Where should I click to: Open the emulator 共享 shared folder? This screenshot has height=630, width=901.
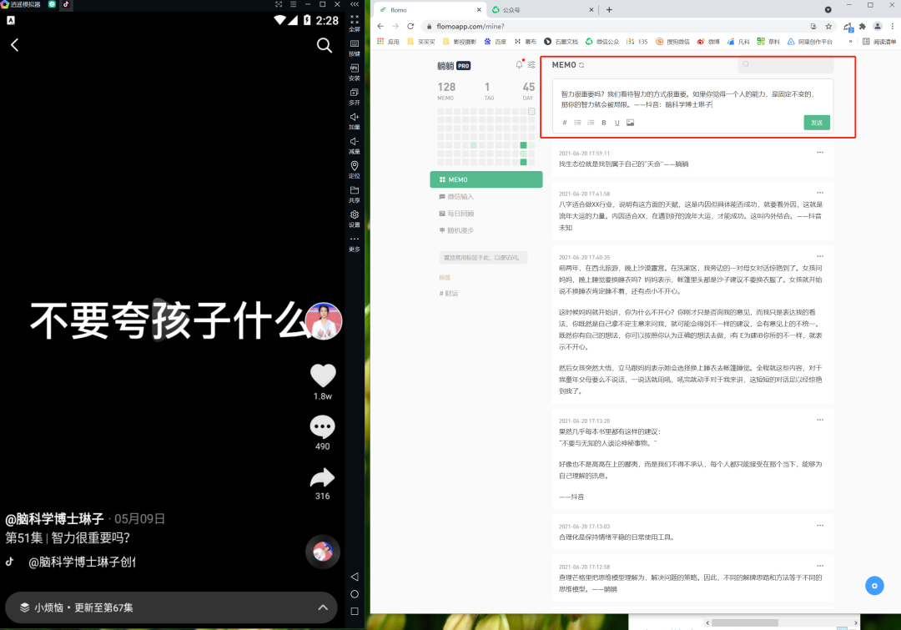click(x=355, y=191)
